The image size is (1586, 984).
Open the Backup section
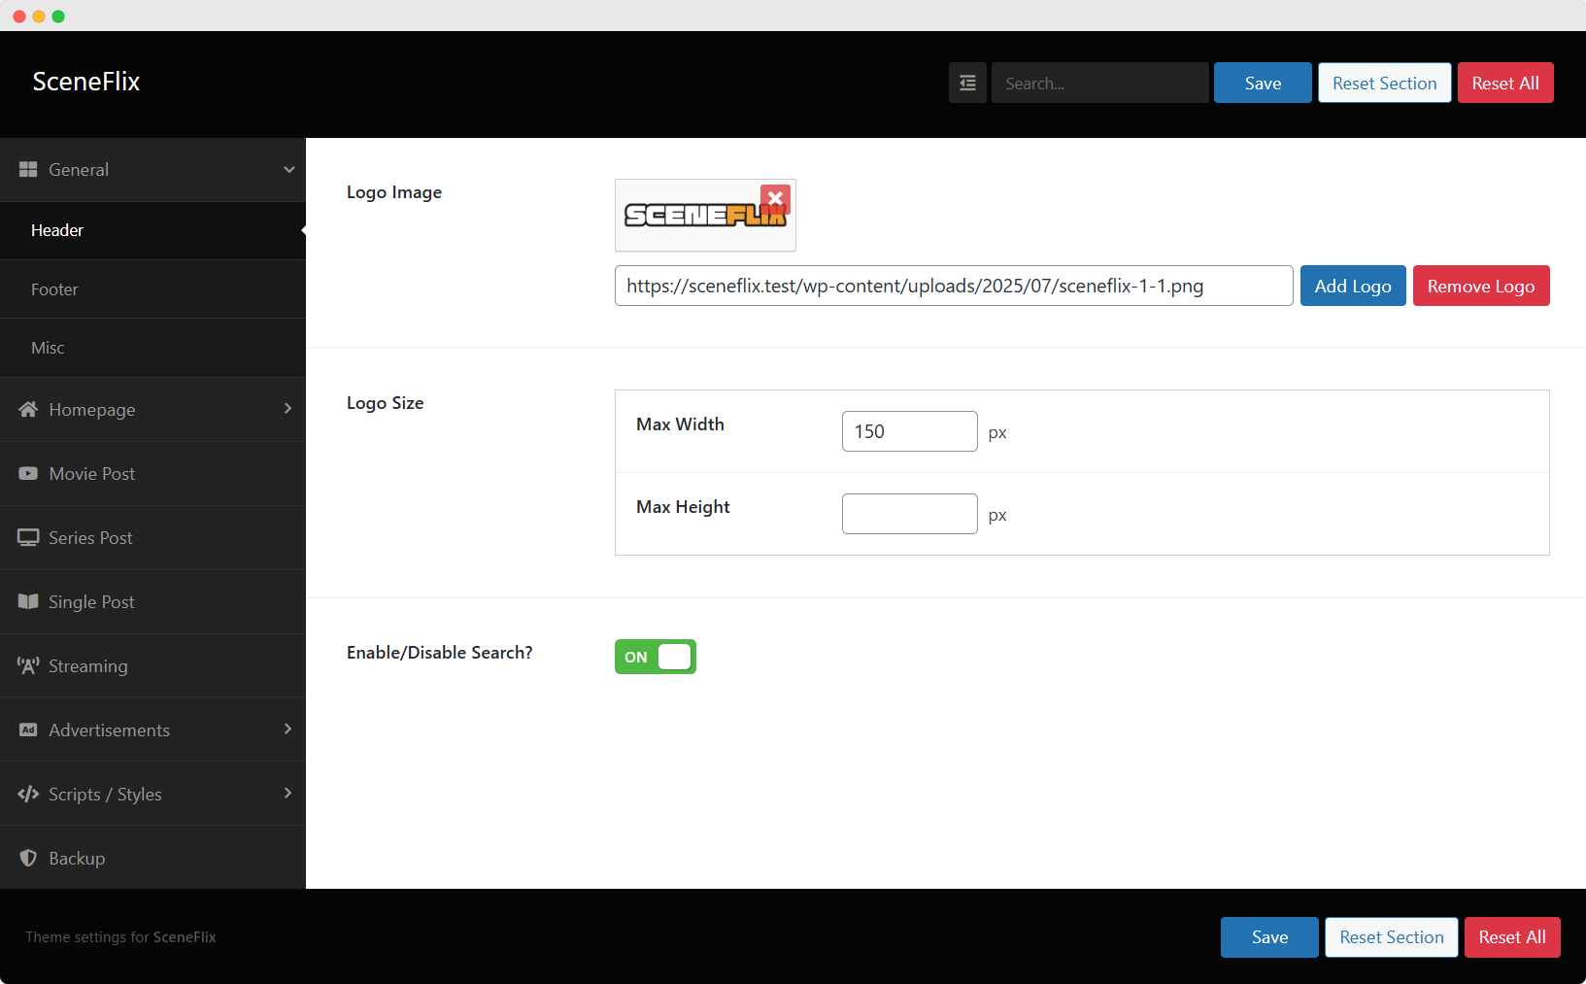[152, 858]
